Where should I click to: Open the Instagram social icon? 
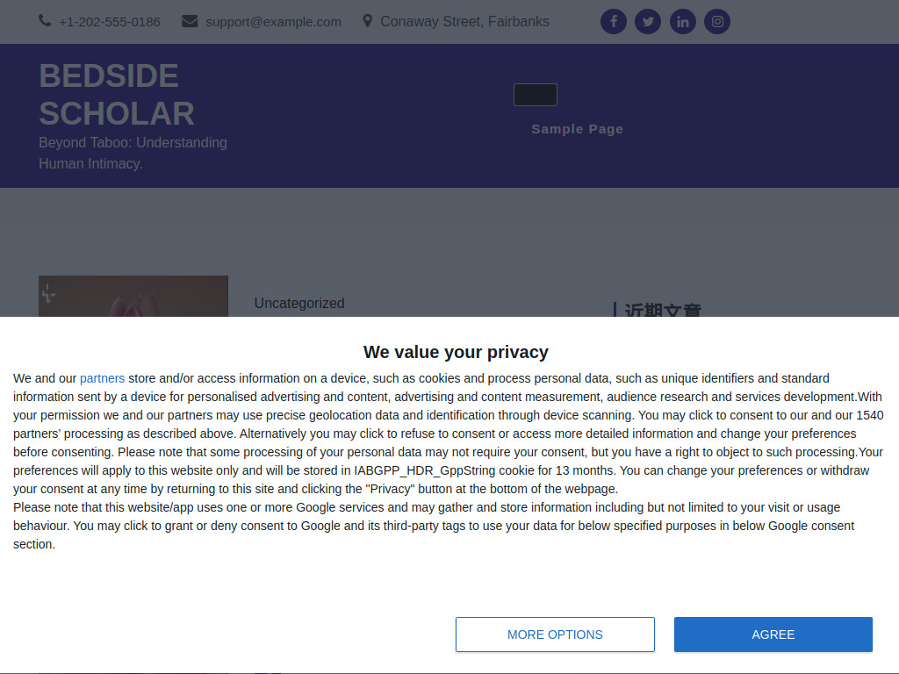point(717,22)
